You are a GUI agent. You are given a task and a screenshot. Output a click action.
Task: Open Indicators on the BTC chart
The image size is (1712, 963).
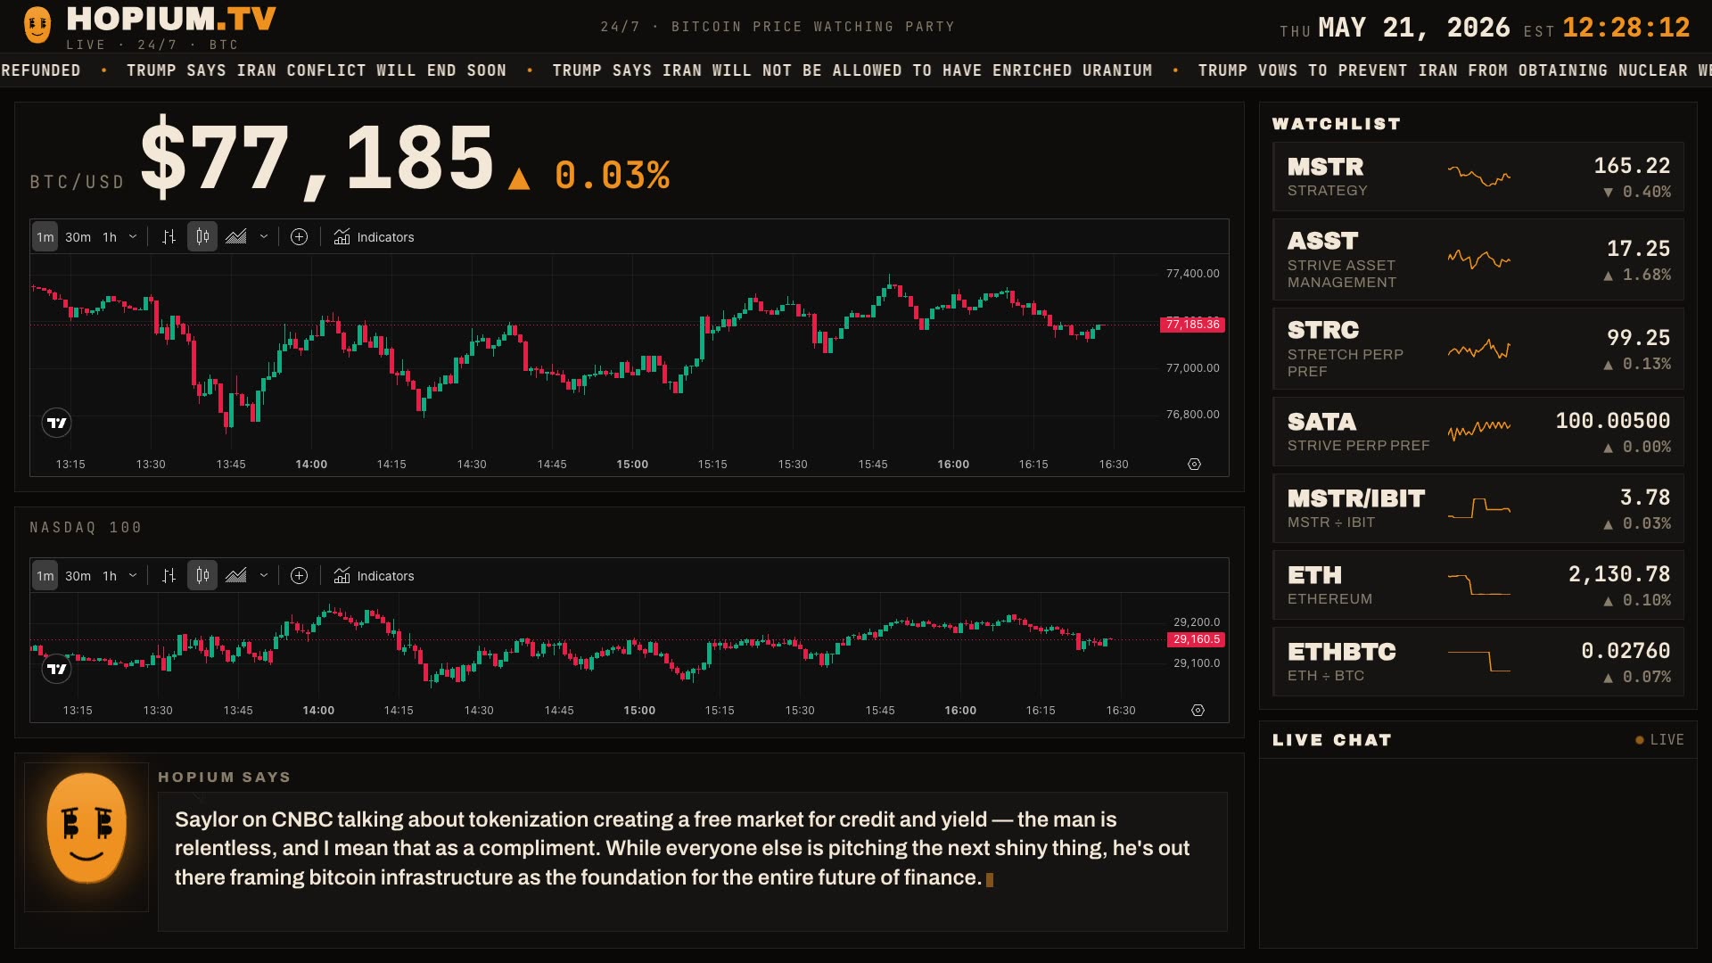coord(374,237)
